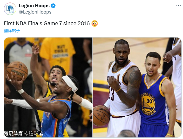The image size is (183, 139).
Task: Click the Wilson basketball in left photo
Action: [17, 71]
